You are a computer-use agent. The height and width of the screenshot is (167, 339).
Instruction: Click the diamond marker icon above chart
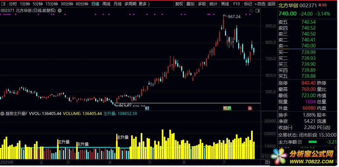(x=251, y=11)
